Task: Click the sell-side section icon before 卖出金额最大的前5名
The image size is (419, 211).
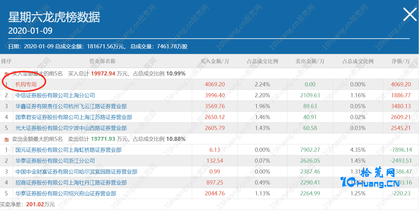Action: (6, 139)
